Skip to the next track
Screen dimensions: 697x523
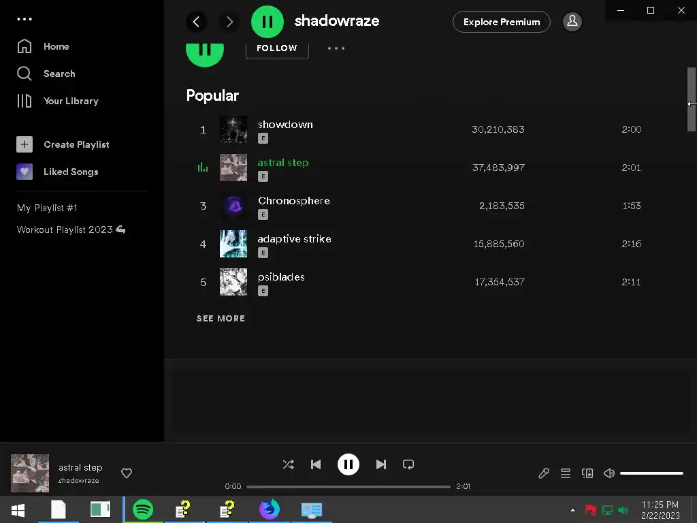coord(381,464)
